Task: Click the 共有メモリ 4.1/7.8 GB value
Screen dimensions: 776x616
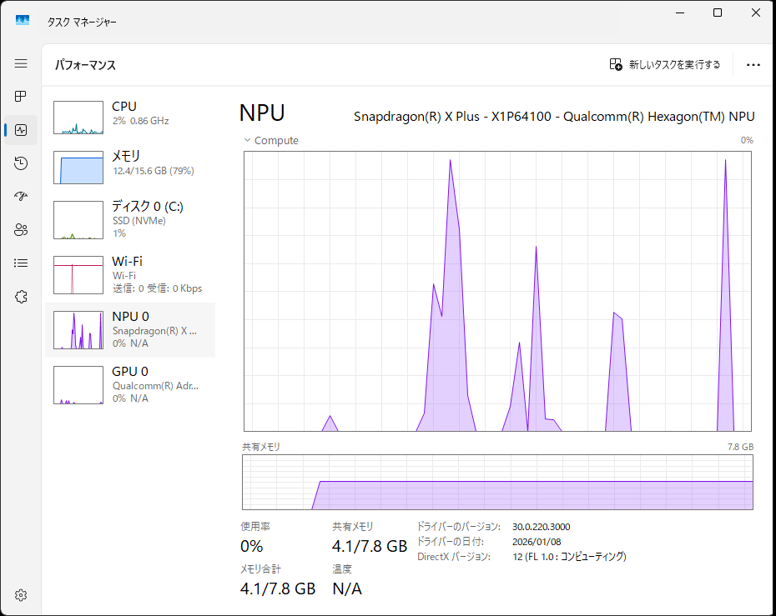Action: [369, 546]
